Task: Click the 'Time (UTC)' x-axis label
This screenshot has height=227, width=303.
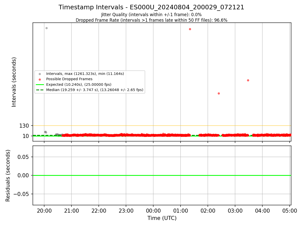Action: pyautogui.click(x=162, y=218)
